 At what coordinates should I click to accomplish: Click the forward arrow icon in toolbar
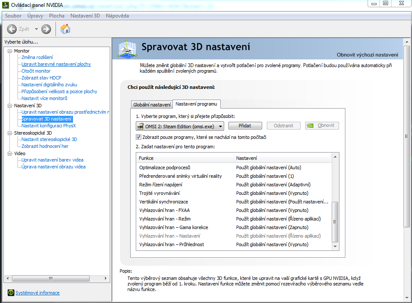pos(46,29)
